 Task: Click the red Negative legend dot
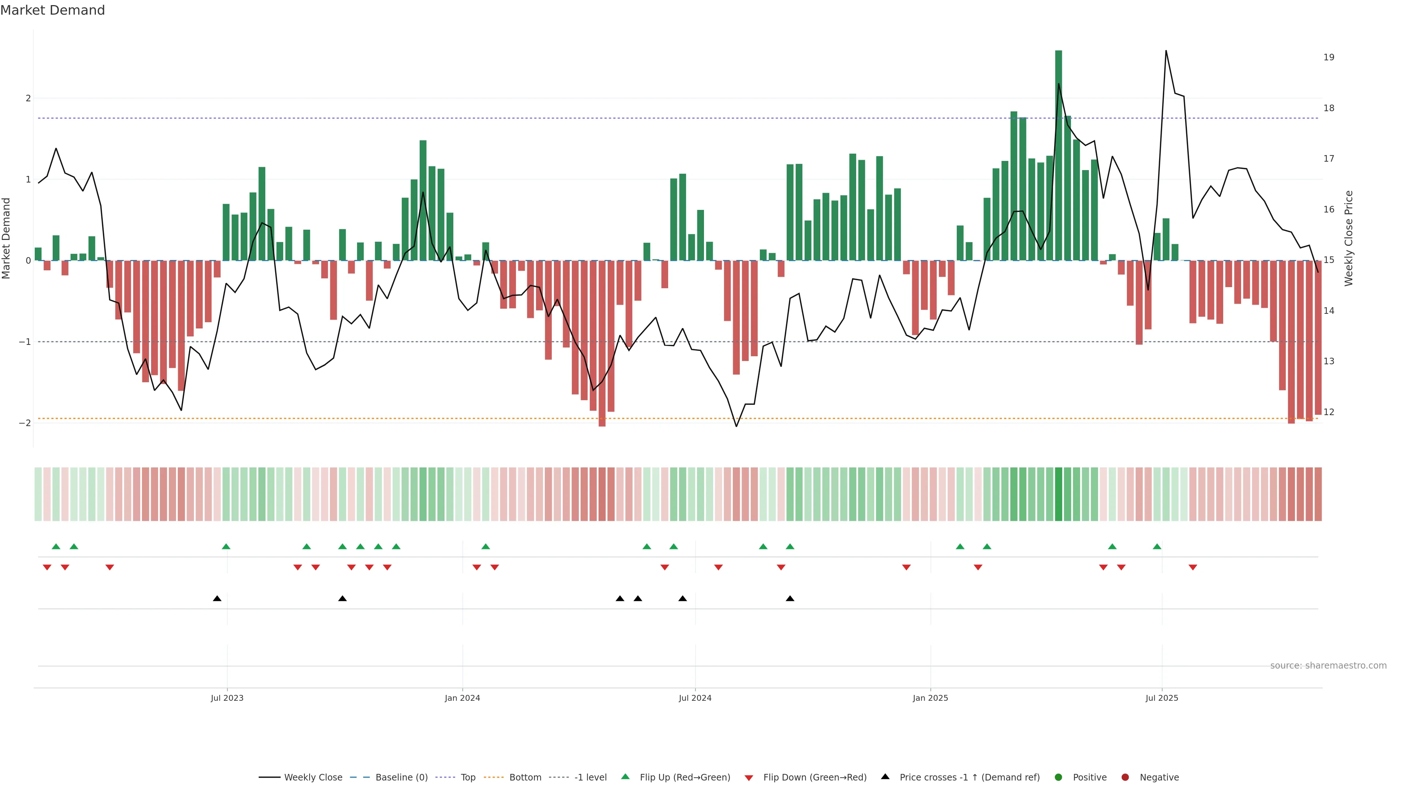tap(1125, 778)
